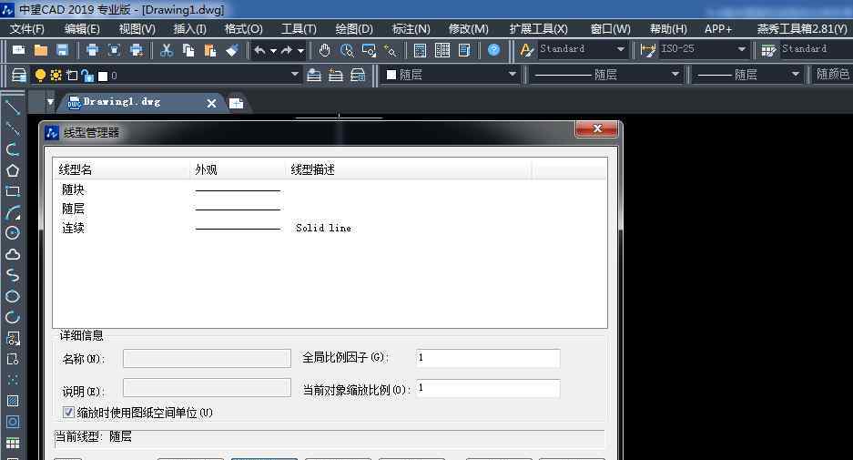The width and height of the screenshot is (853, 460).
Task: Open the Design Center grid icon
Action: [x=442, y=50]
